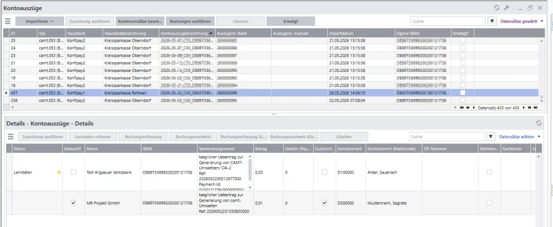553x227 pixels.
Task: Click upper Zuordnung ausführen button
Action: (x=90, y=22)
